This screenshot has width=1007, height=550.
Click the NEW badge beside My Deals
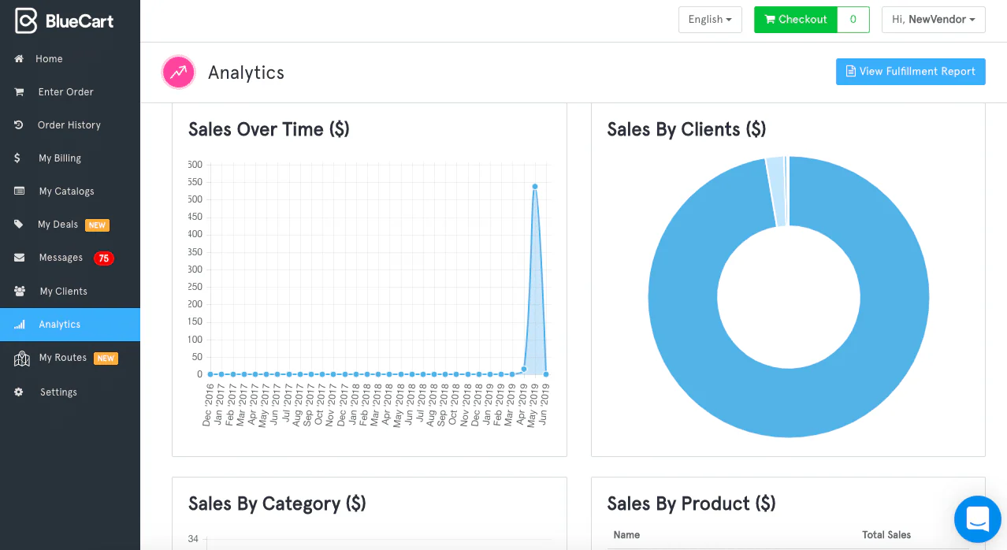(97, 225)
